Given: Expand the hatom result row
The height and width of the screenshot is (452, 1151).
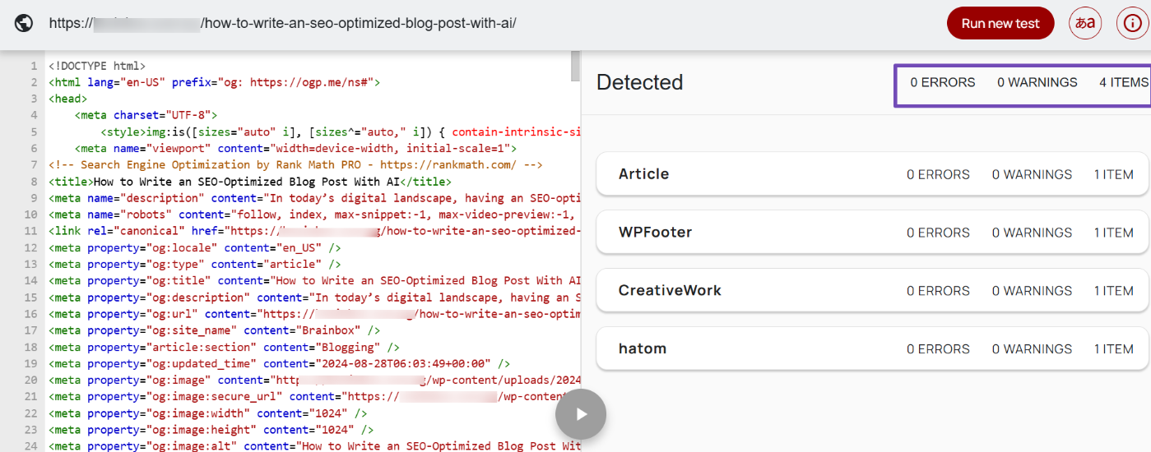Looking at the screenshot, I should (x=870, y=348).
